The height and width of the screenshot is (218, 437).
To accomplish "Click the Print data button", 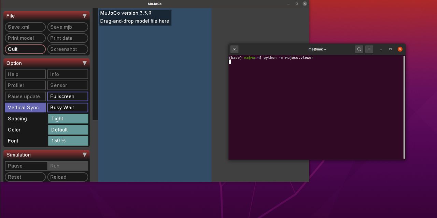I will click(x=68, y=38).
